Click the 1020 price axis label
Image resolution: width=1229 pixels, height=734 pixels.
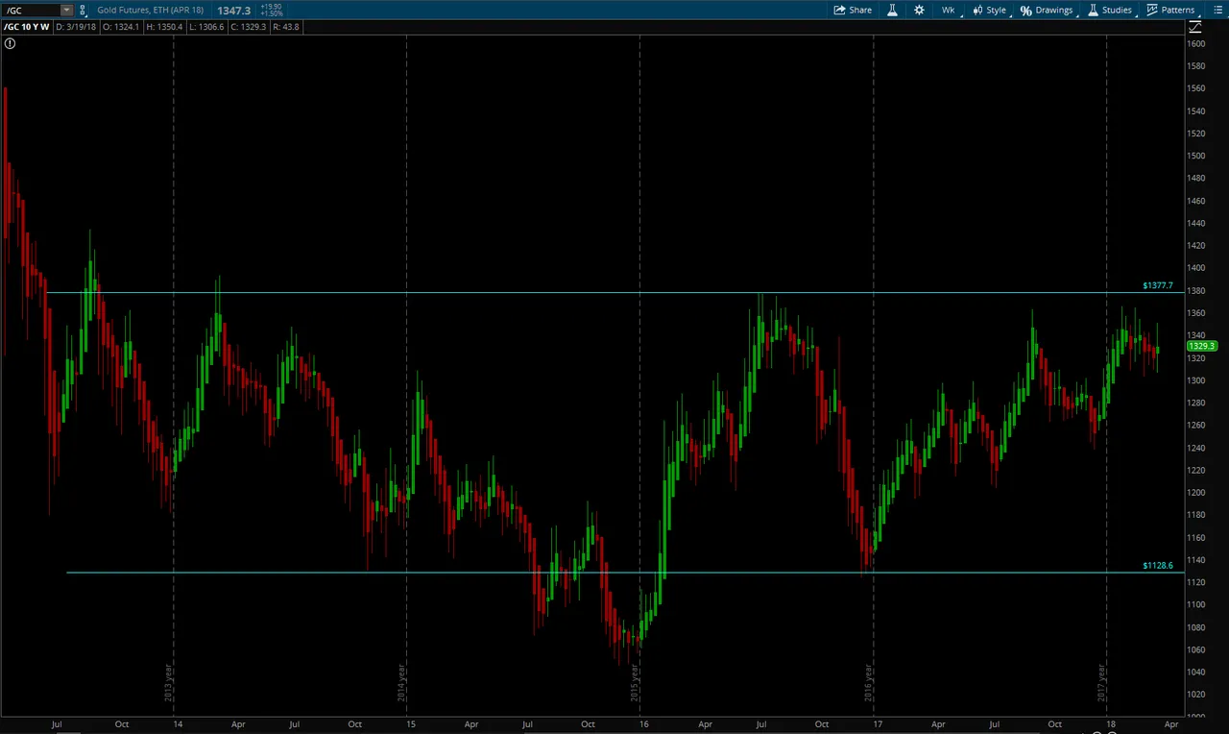pyautogui.click(x=1196, y=695)
